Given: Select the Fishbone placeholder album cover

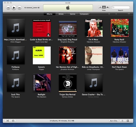Looking at the screenshot, I should 16,55.
